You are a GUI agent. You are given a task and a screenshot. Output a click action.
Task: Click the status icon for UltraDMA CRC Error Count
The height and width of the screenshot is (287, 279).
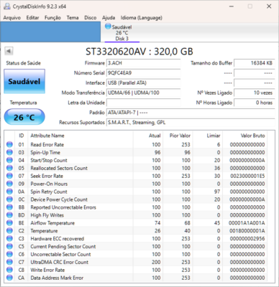9,262
